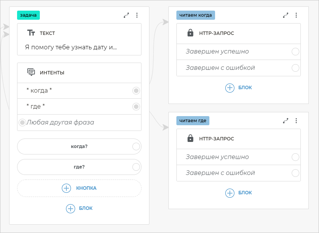The width and height of the screenshot is (319, 233).
Task: Open three-dot menu of читаем где block
Action: pos(296,121)
